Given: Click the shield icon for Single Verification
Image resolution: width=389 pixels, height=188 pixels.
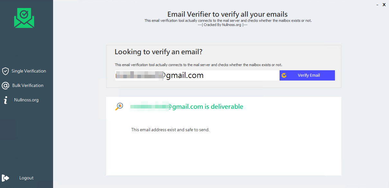Looking at the screenshot, I should (5, 71).
